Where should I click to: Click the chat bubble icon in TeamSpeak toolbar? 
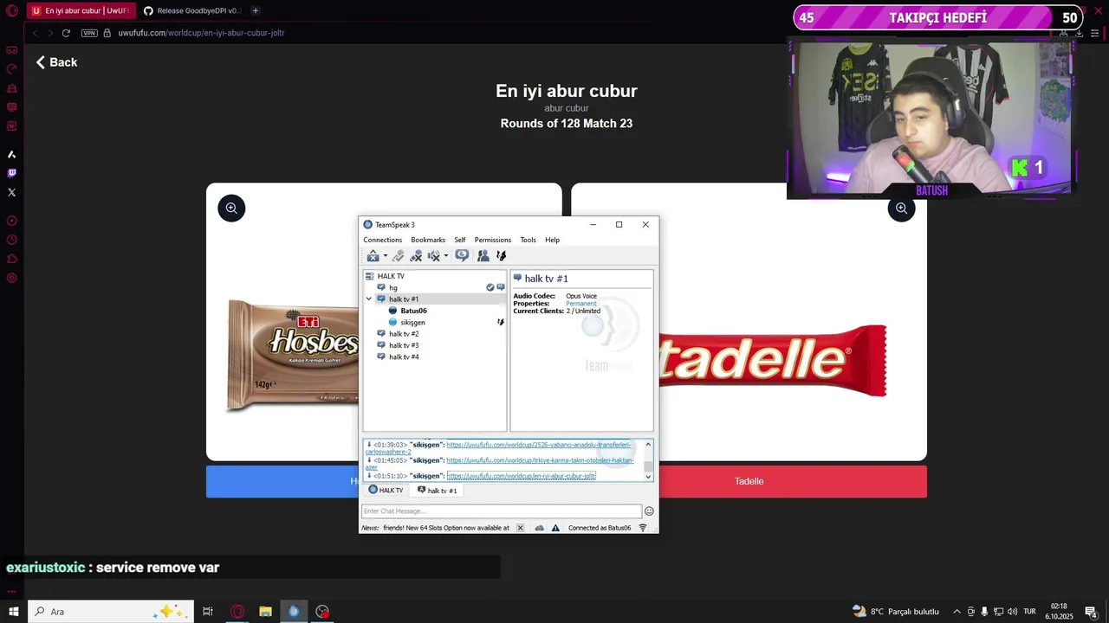(462, 255)
